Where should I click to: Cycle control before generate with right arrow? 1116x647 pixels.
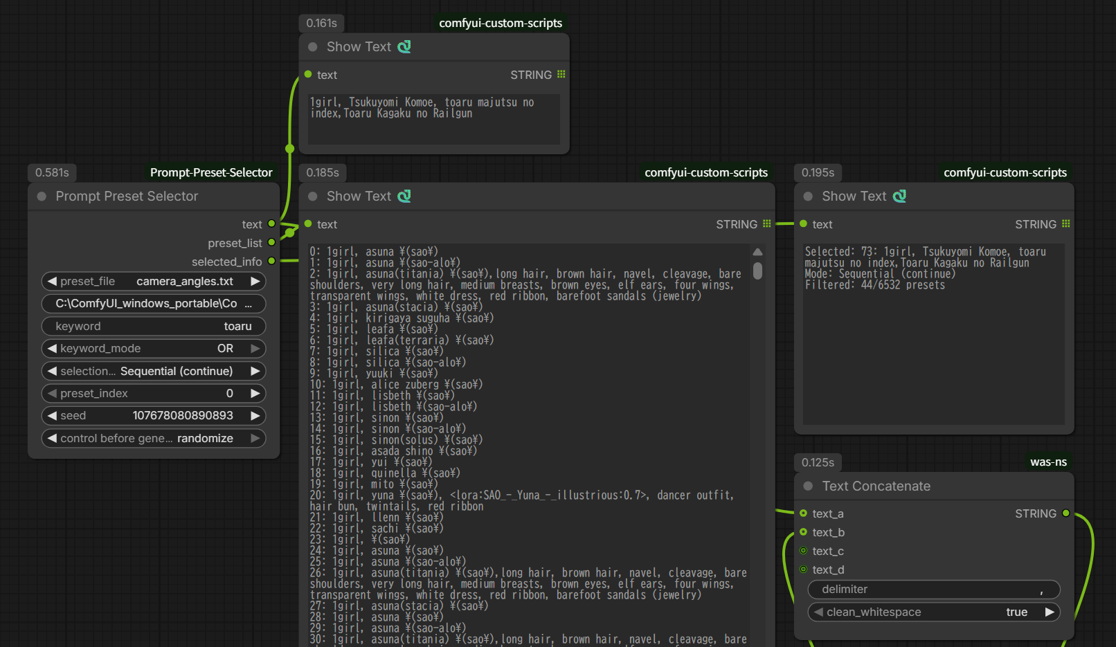click(x=255, y=438)
